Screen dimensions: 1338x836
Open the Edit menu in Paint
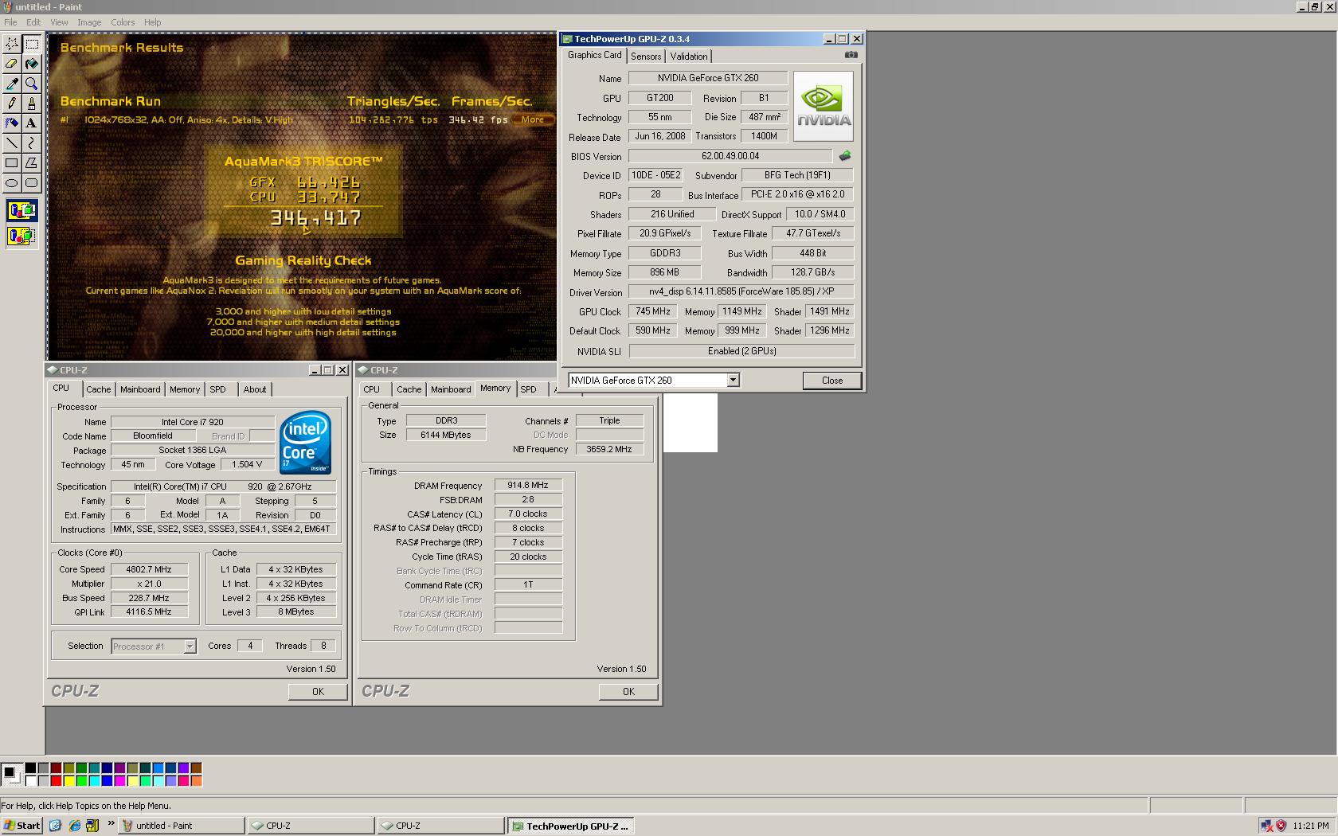33,22
